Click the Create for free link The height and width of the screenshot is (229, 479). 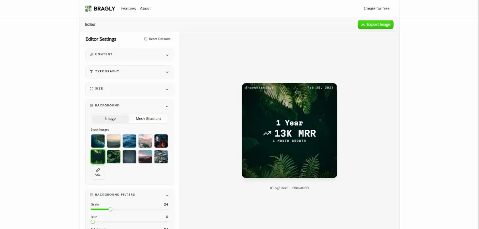point(376,8)
